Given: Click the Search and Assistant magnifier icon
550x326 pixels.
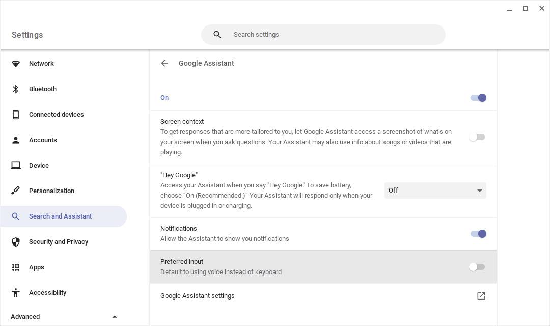Looking at the screenshot, I should pos(16,216).
